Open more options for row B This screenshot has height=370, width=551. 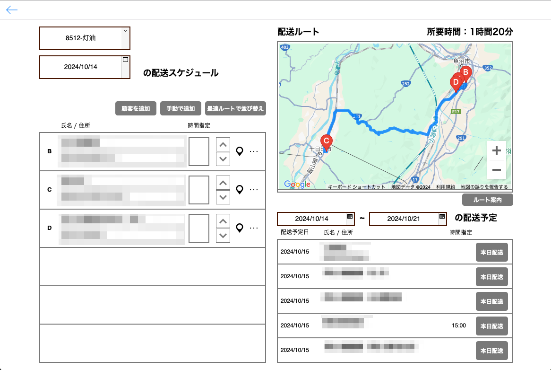coord(254,151)
